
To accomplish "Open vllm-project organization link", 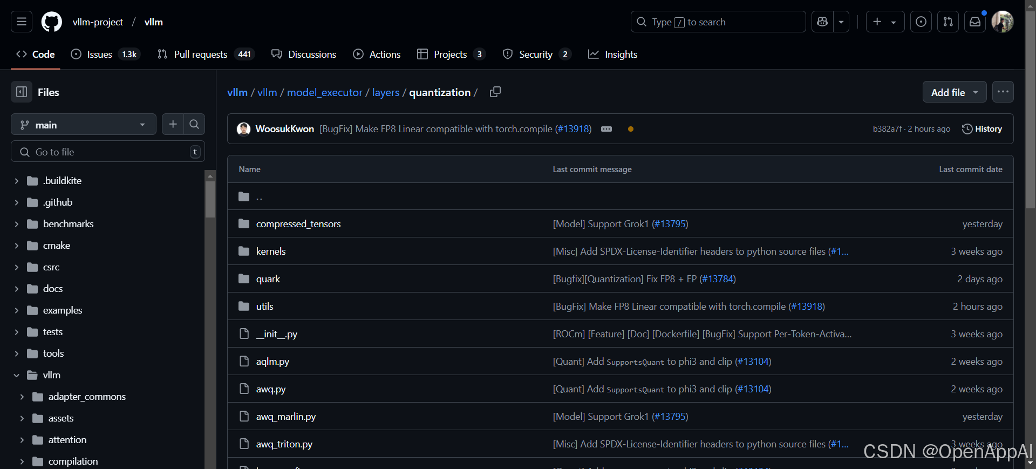I will coord(98,22).
